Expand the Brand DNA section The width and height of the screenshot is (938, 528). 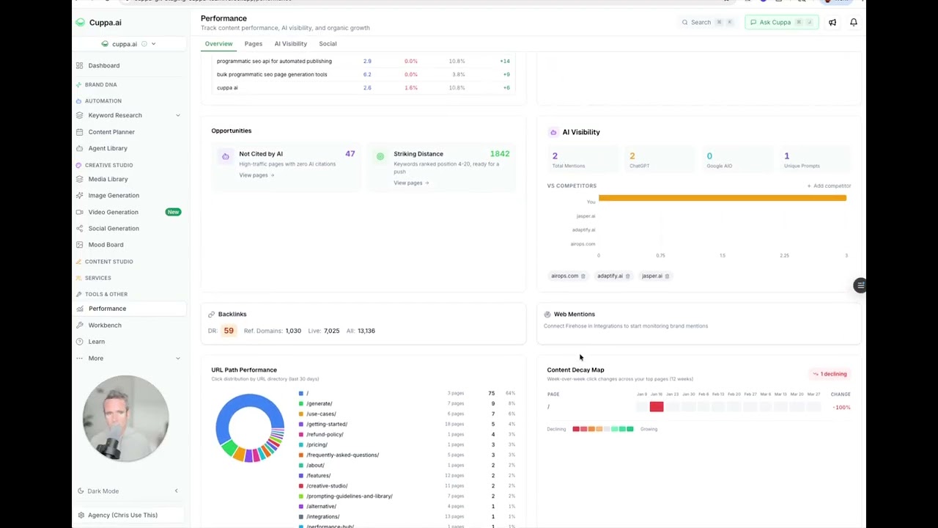[x=97, y=85]
